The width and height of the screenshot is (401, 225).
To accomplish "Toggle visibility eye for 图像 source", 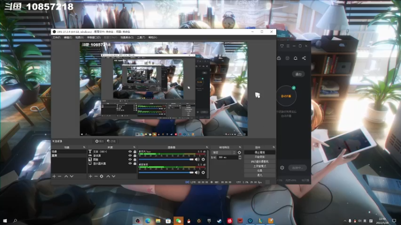I will 130,159.
